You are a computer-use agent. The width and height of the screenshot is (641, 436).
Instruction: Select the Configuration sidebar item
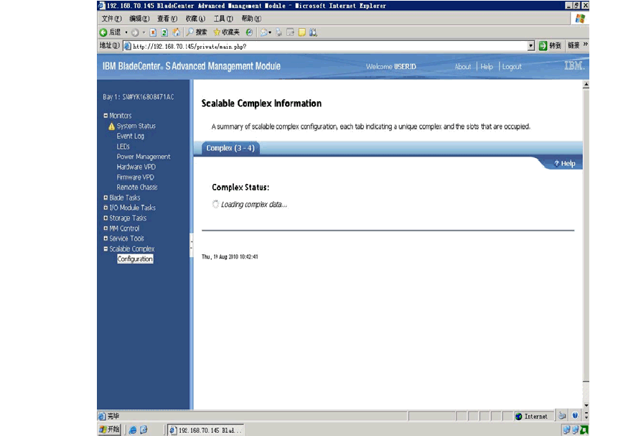click(x=135, y=259)
